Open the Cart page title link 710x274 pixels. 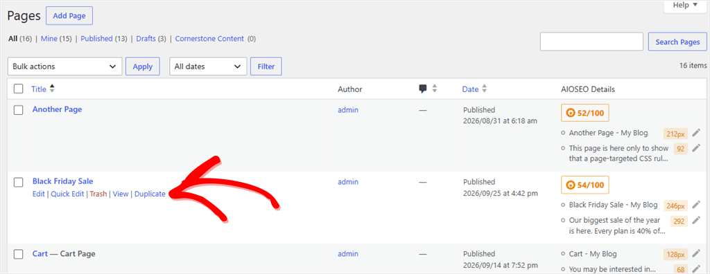pyautogui.click(x=40, y=254)
